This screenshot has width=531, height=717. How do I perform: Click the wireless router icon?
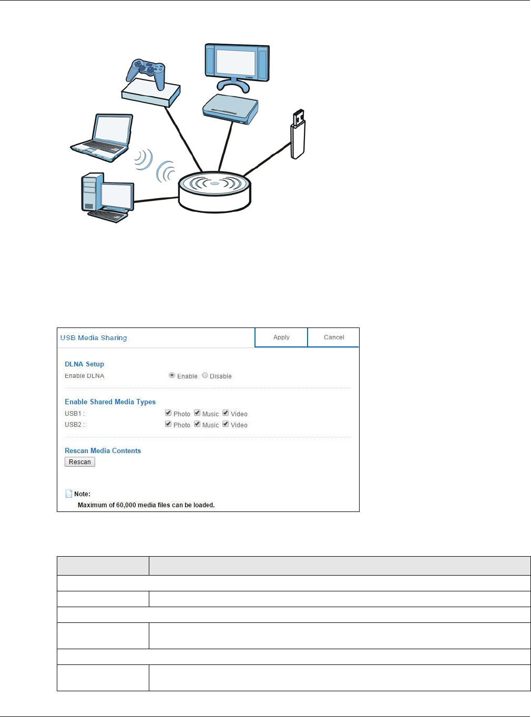[x=215, y=192]
